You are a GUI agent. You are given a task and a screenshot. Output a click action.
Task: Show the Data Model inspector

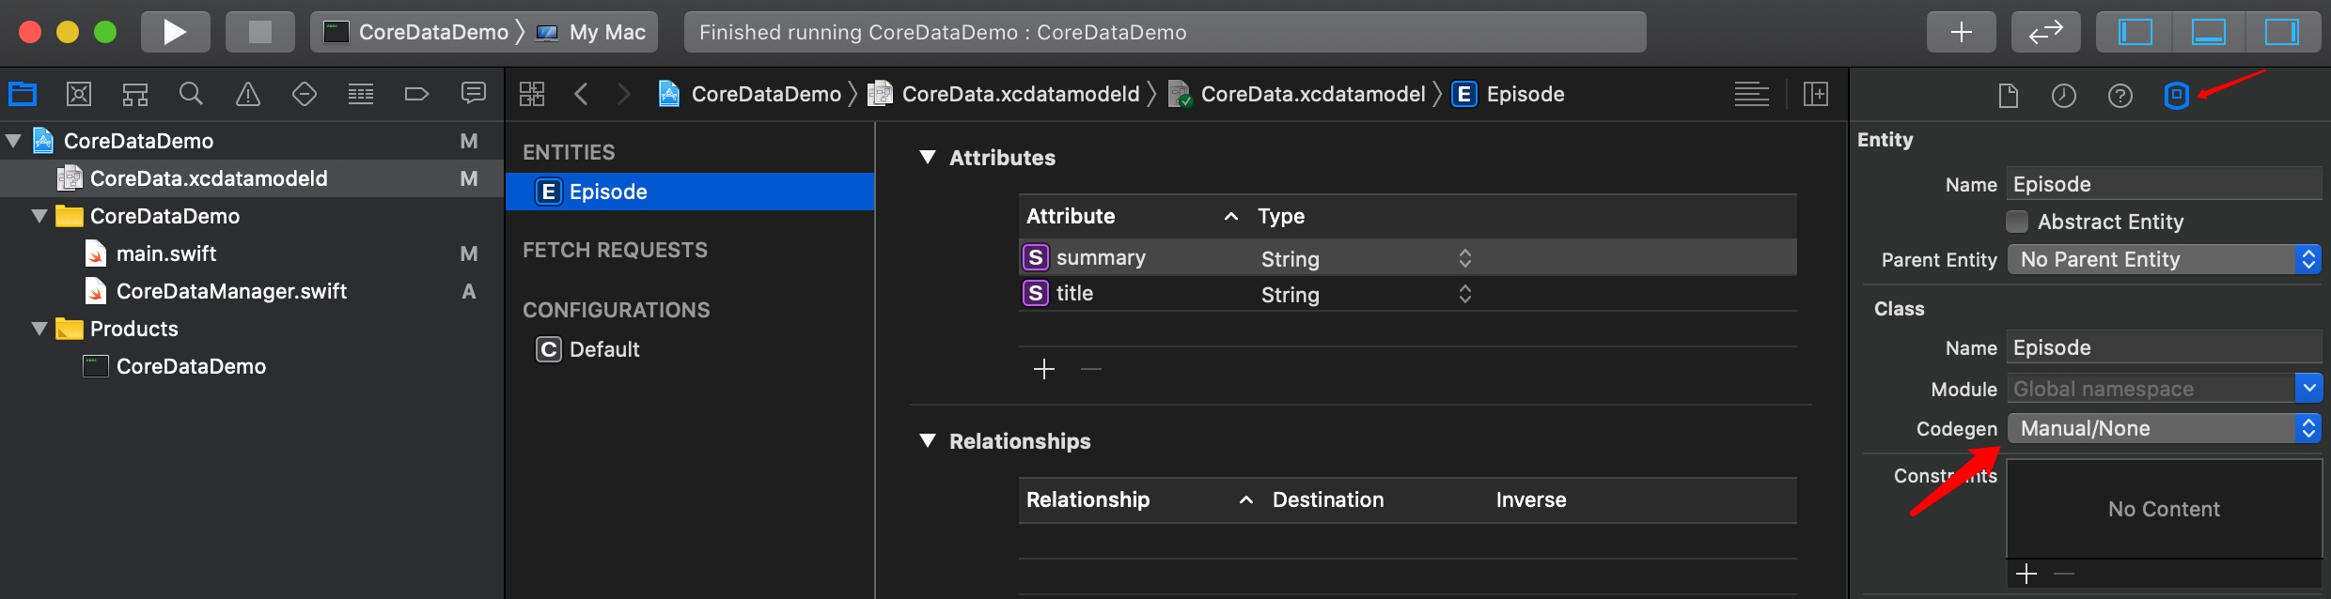(2177, 96)
